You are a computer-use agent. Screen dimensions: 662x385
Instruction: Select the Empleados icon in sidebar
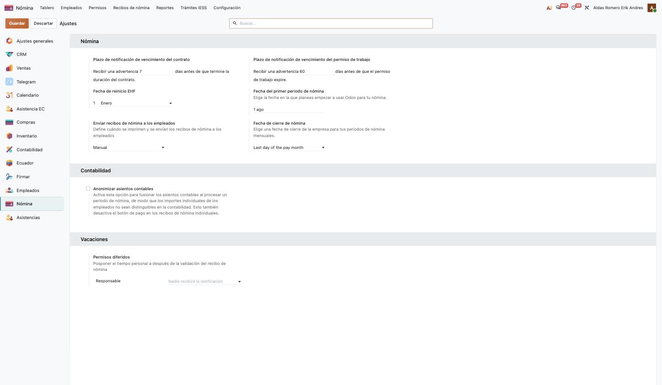tap(9, 191)
